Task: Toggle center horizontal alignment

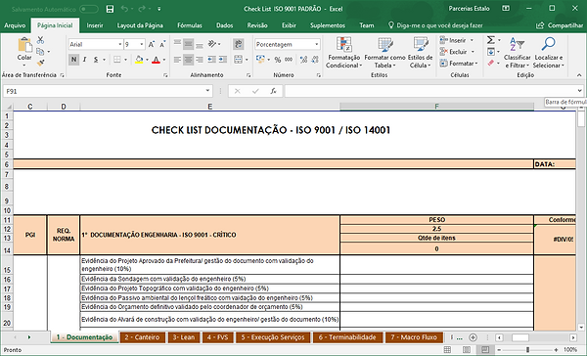Action: (188, 60)
